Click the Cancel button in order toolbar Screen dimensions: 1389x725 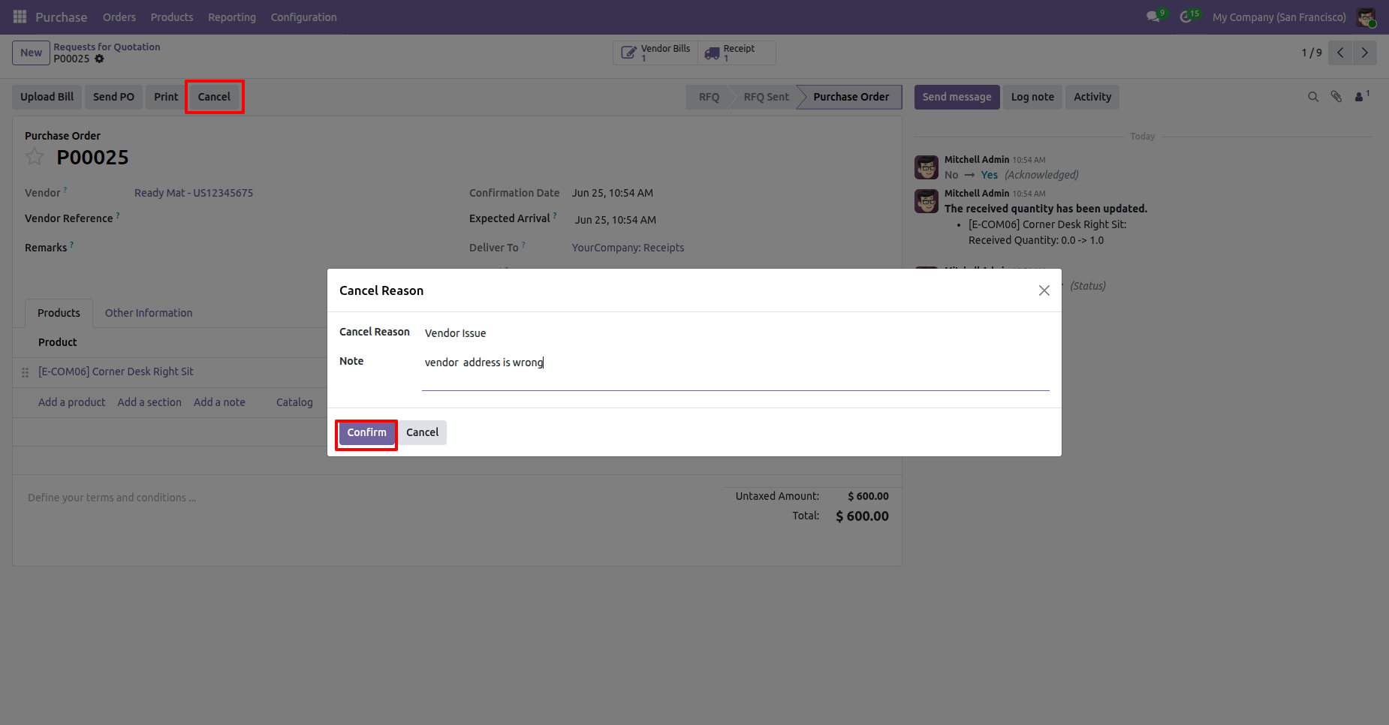tap(214, 97)
